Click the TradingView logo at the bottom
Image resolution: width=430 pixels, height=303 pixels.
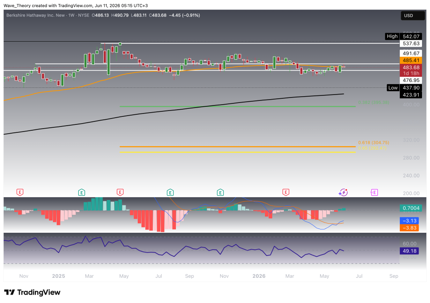tap(32, 292)
